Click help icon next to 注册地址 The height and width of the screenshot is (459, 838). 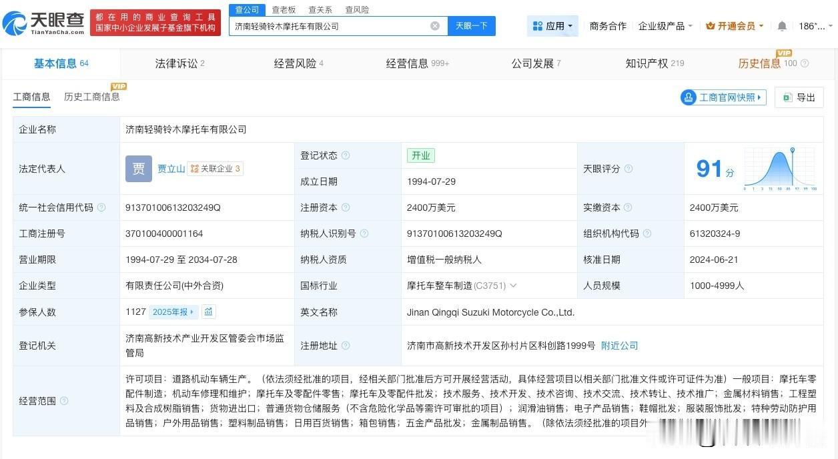pos(346,346)
